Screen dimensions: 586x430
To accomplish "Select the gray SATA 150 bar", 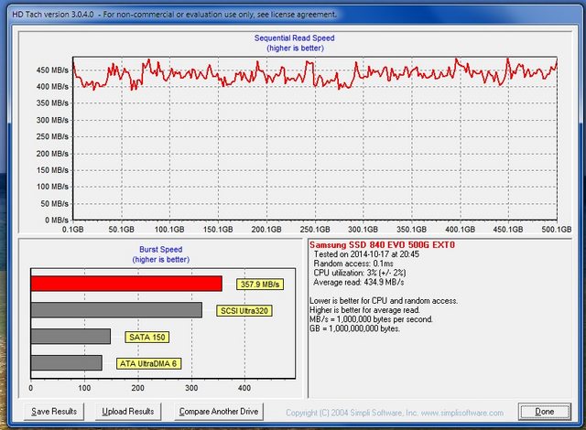I will [x=71, y=337].
